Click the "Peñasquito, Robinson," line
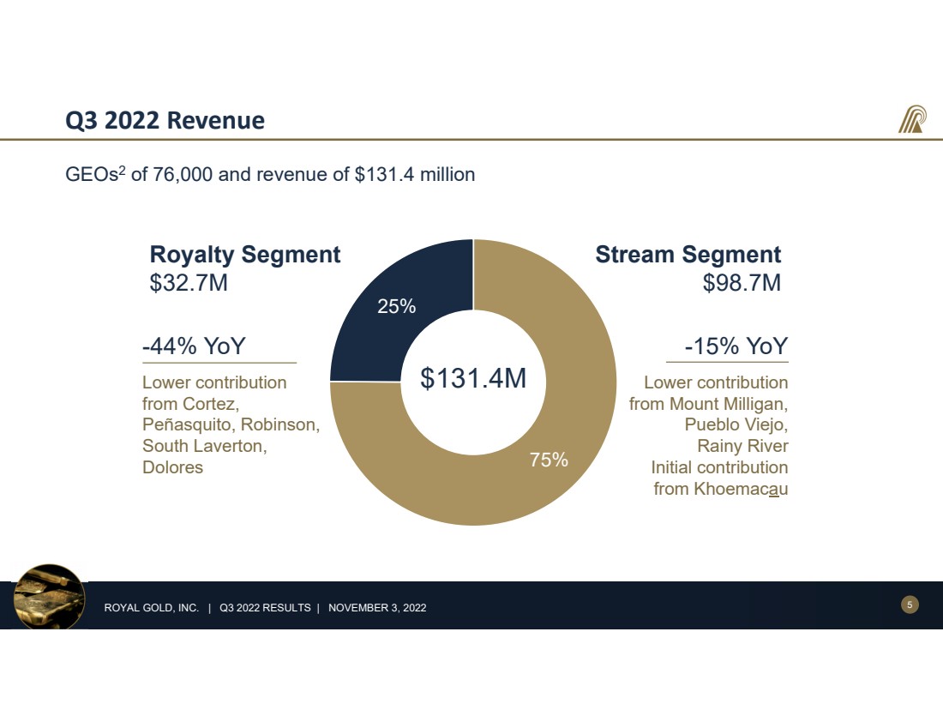 [x=231, y=424]
